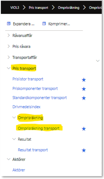
Task: Open Omprisräkning transport page
Action: point(39,128)
